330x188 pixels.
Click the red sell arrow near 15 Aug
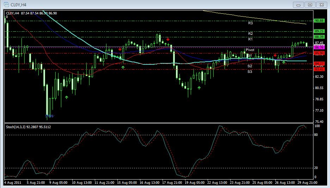tap(120, 49)
